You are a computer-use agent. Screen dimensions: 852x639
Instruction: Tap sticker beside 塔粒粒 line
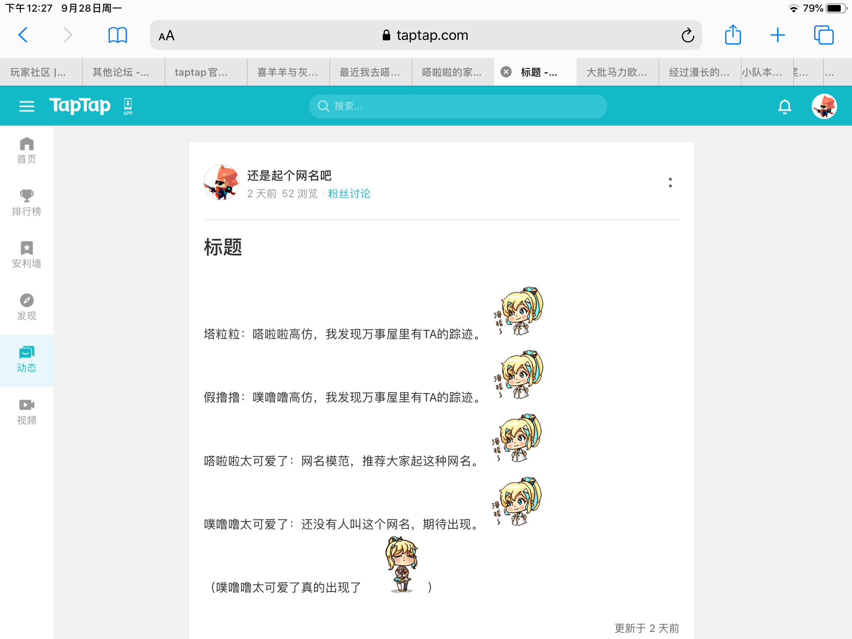tap(518, 311)
